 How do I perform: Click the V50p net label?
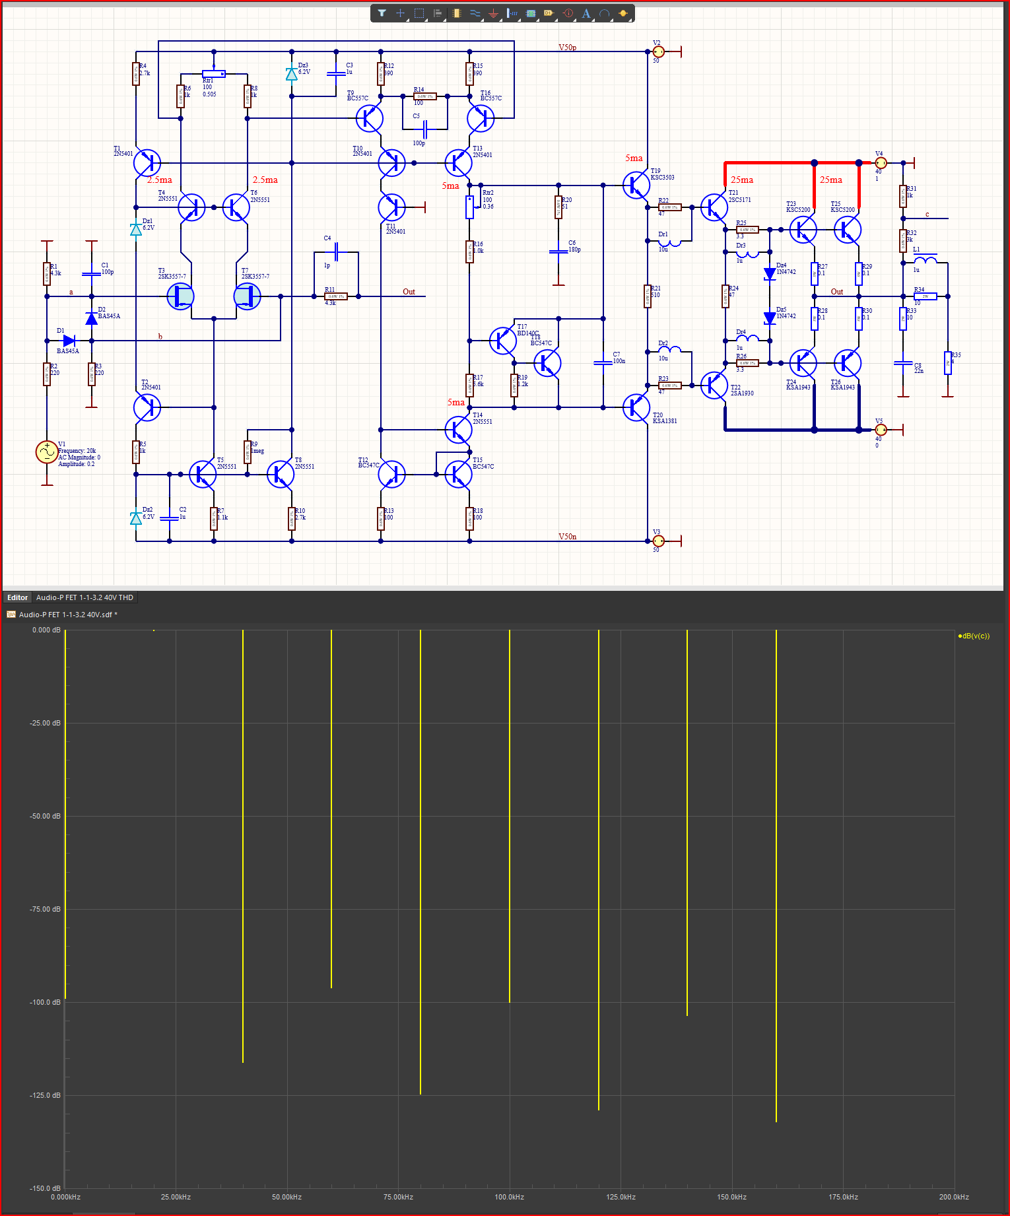(x=567, y=48)
